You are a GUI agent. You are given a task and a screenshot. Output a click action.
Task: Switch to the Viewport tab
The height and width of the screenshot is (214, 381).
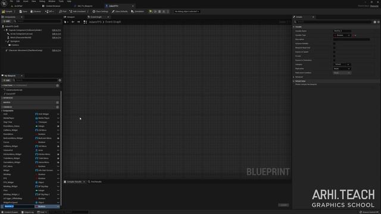click(70, 17)
